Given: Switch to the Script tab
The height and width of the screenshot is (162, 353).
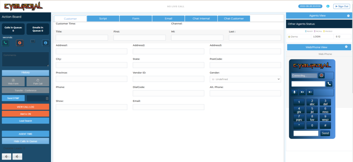Looking at the screenshot, I should [x=103, y=19].
